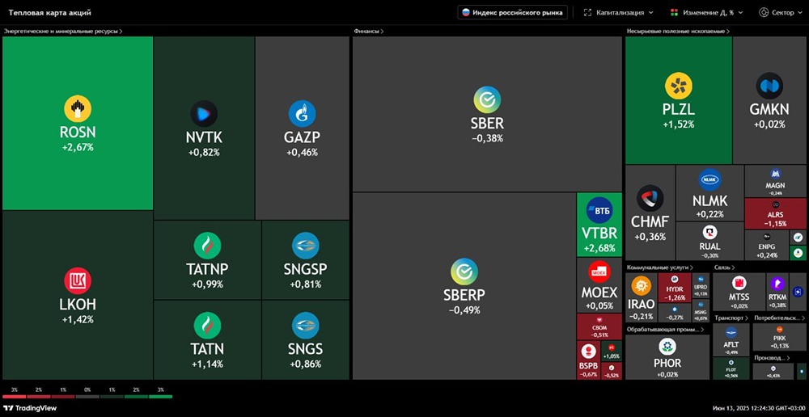This screenshot has width=809, height=417.
Task: Click the orange sun logo on the IRAO tile
Action: click(642, 285)
